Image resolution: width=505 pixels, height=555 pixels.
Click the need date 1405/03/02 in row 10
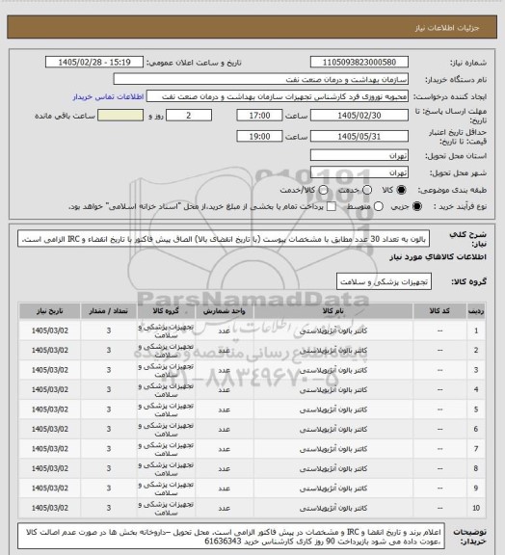pos(49,508)
